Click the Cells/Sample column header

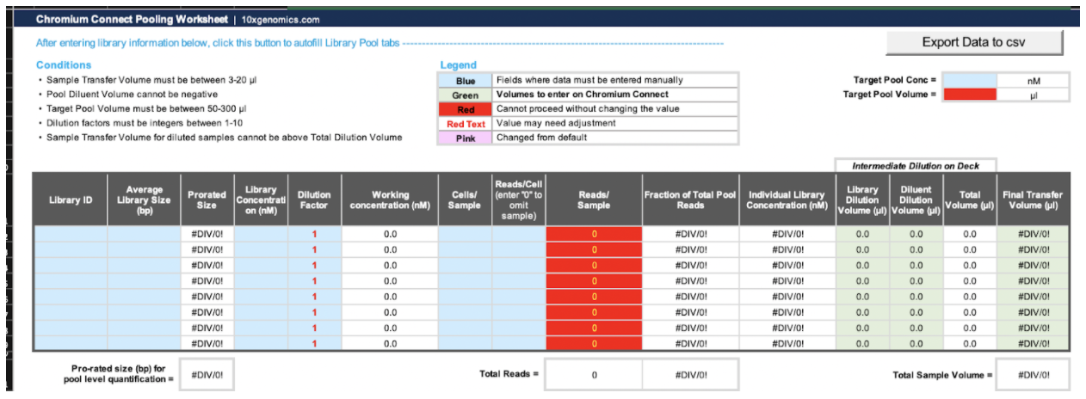coord(465,199)
